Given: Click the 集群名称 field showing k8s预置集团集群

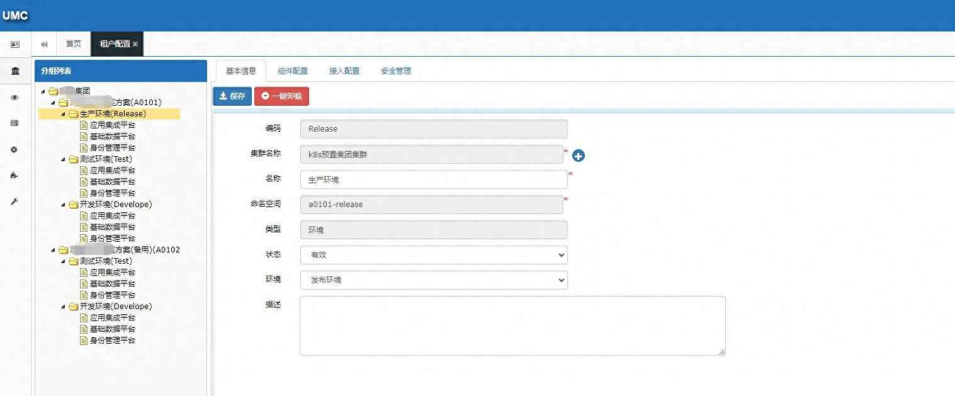Looking at the screenshot, I should point(432,154).
